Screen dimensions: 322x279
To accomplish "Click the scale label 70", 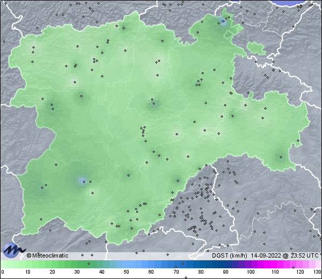I will 176,272.
